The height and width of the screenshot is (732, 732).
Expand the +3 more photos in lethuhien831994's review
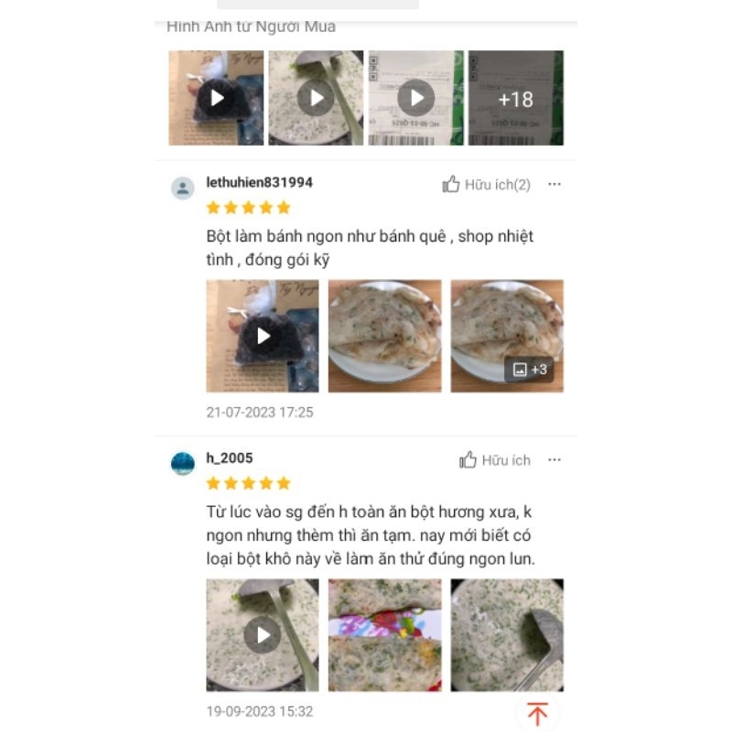(530, 370)
